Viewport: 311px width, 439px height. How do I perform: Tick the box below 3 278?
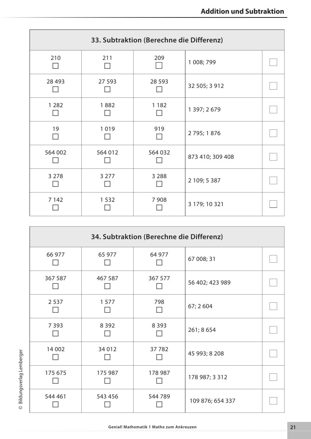coord(56,184)
